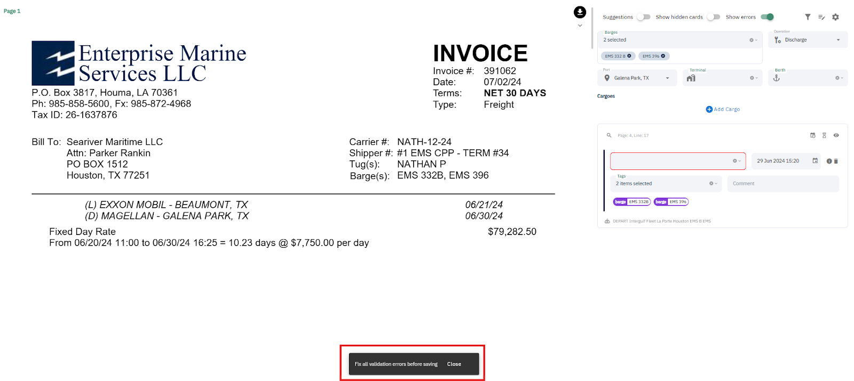Turn off the Show errors switch

[x=767, y=17]
